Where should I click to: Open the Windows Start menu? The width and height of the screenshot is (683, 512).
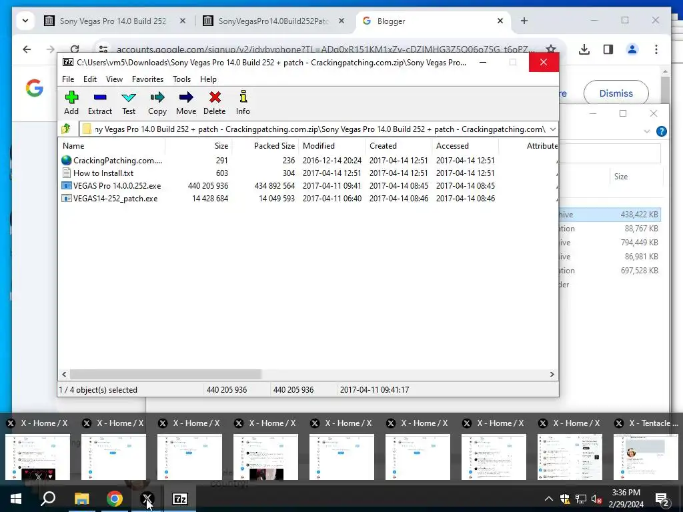16,499
